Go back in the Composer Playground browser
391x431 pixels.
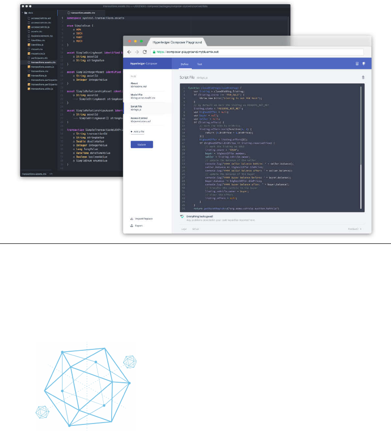pyautogui.click(x=129, y=52)
